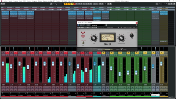This screenshot has width=176, height=99.
Task: Open the channel search magnifier icon
Action: 51,4
